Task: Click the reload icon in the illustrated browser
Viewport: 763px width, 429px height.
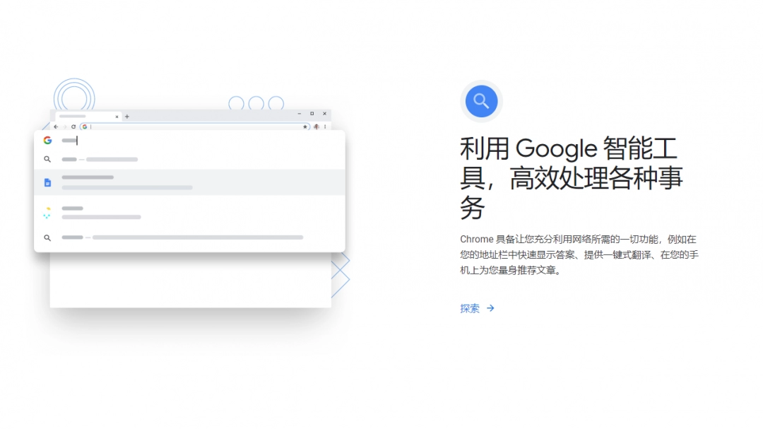Action: click(x=73, y=127)
